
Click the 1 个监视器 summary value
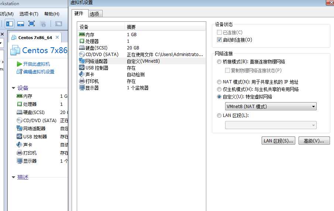coord(138,88)
